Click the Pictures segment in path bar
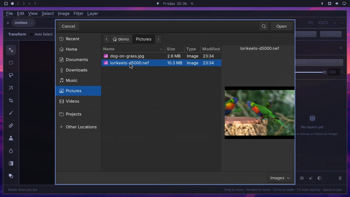 point(143,39)
